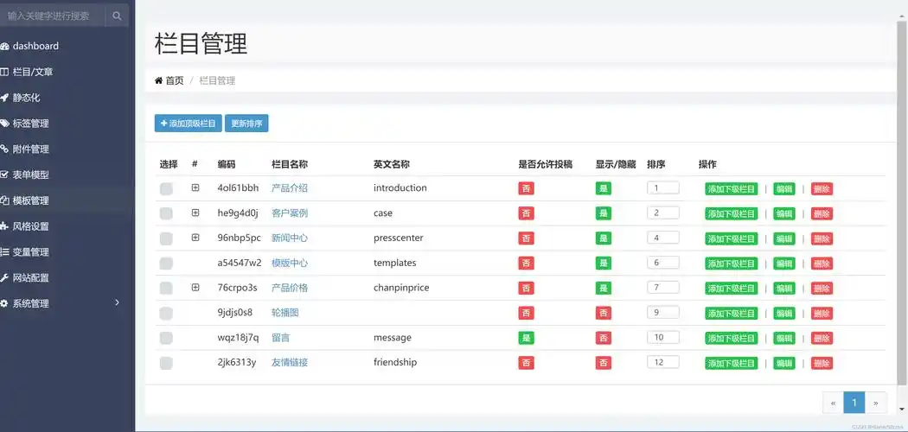Click the 风格设置 puzzle icon
Screen dimensions: 908x432
4,226
